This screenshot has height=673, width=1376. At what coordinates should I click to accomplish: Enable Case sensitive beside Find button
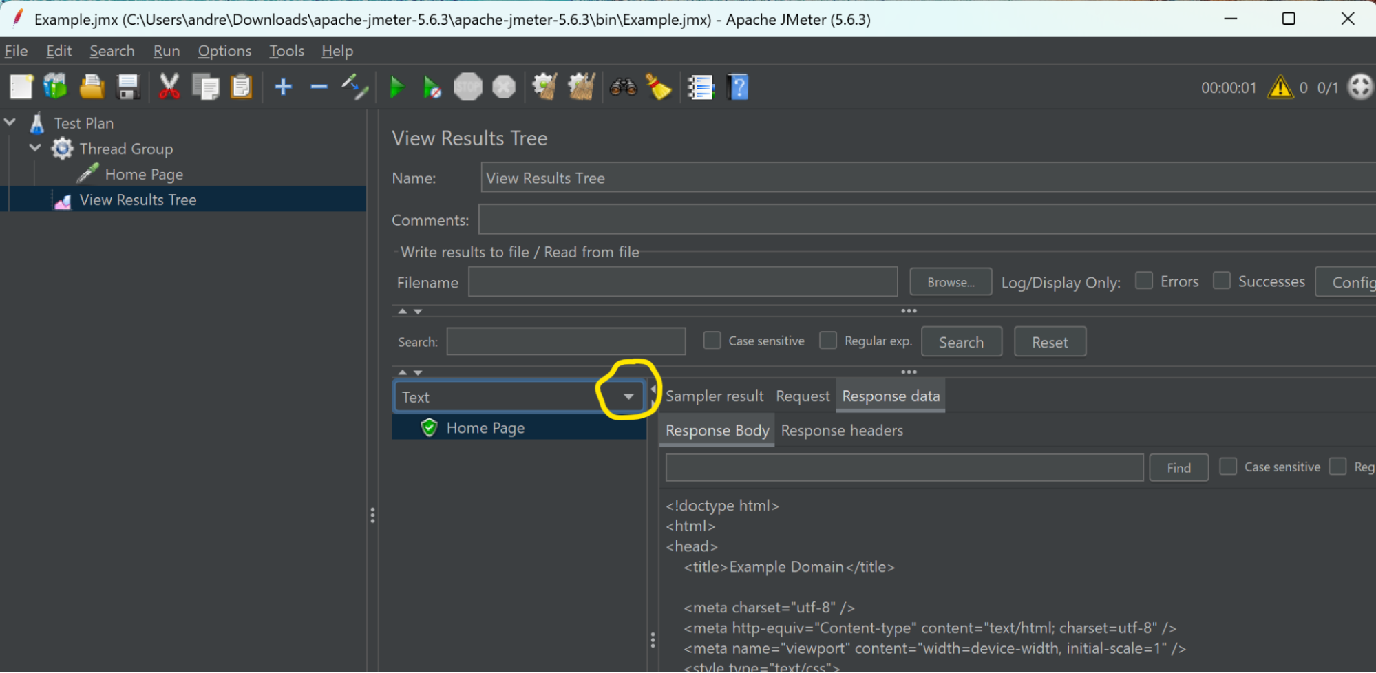[1228, 467]
